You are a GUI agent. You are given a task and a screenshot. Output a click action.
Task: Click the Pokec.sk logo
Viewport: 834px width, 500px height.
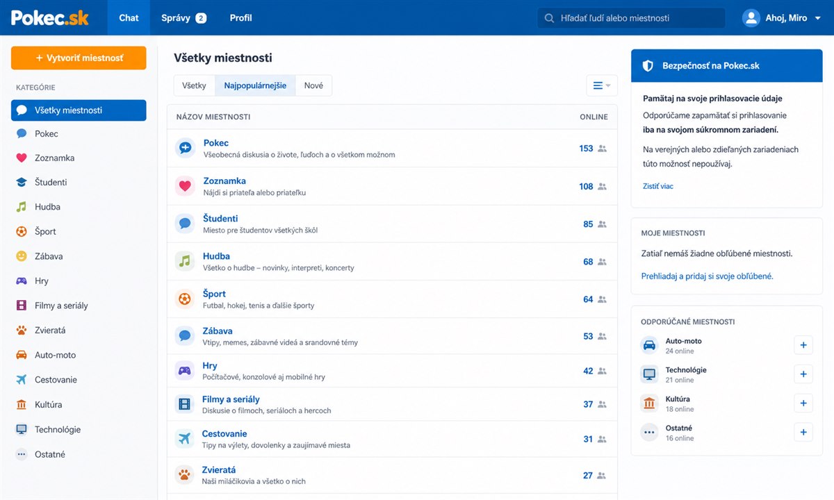50,18
